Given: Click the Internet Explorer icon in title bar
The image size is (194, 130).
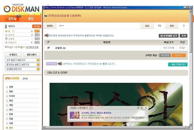Looking at the screenshot, I should pos(44,8).
